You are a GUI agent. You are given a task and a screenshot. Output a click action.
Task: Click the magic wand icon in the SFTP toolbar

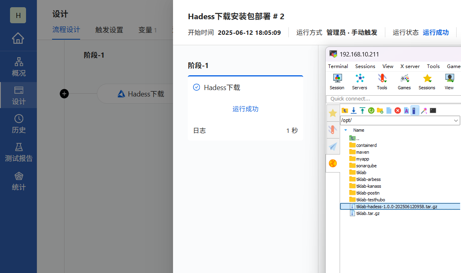point(424,110)
